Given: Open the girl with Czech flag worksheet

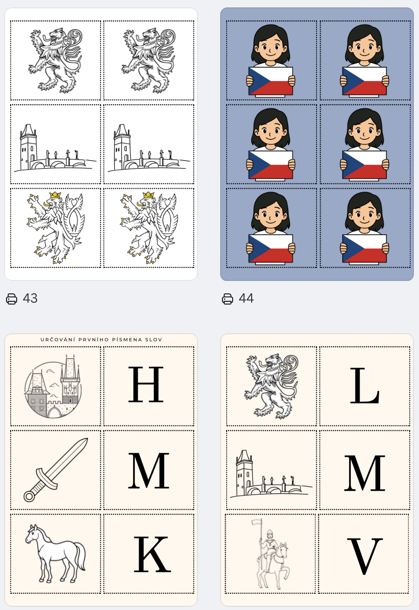Looking at the screenshot, I should point(317,144).
